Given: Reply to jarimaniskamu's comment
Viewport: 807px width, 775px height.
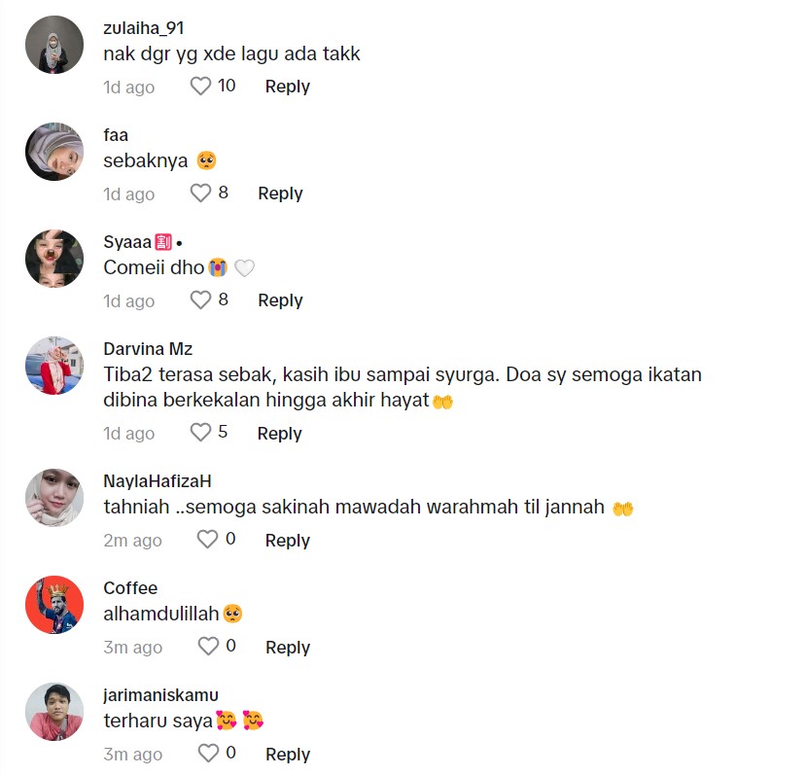Looking at the screenshot, I should (288, 755).
